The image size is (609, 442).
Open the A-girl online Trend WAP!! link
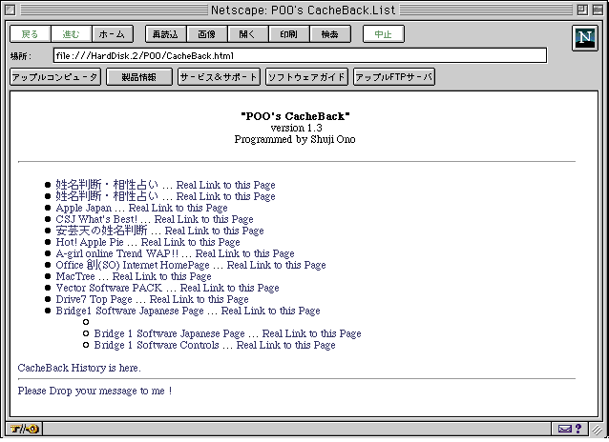[116, 253]
